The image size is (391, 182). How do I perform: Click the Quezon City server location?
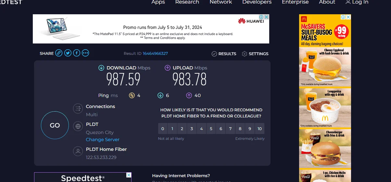[100, 132]
